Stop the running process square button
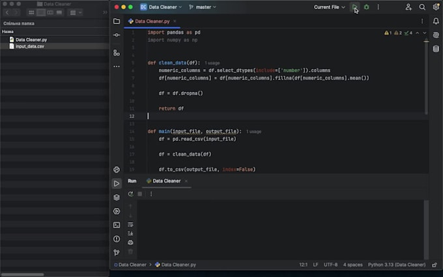This screenshot has height=277, width=443. pyautogui.click(x=140, y=194)
